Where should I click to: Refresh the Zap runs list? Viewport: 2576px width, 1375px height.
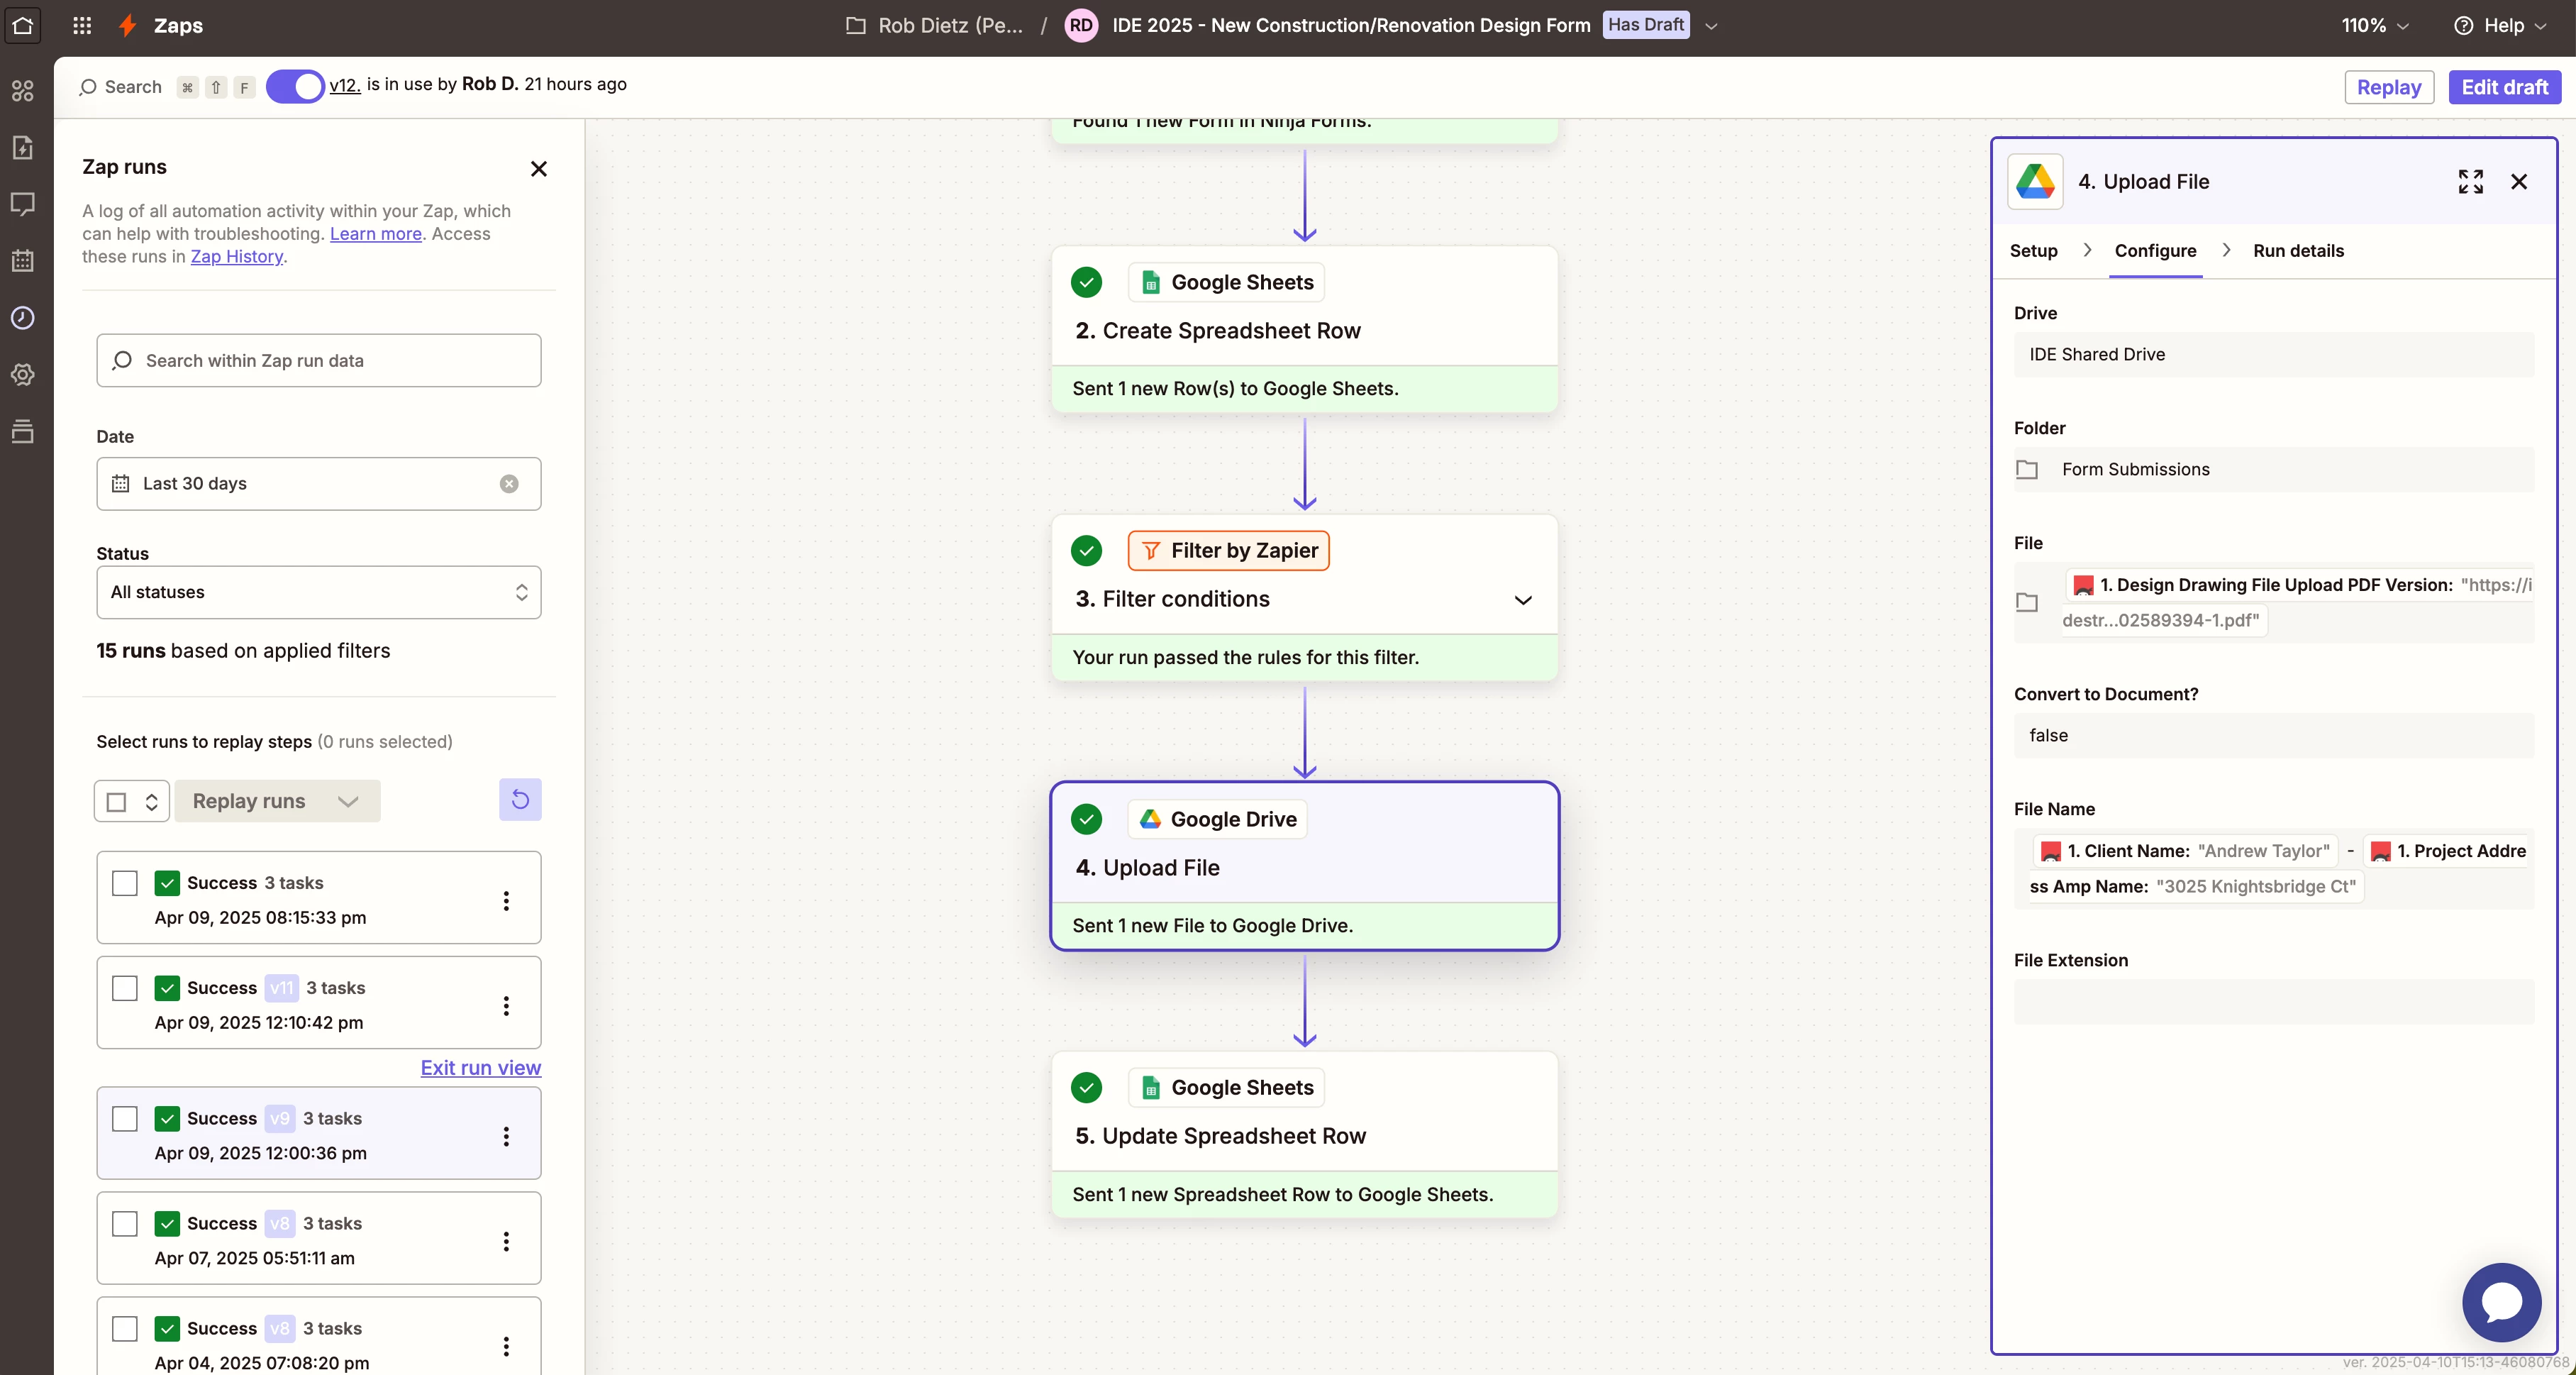520,800
